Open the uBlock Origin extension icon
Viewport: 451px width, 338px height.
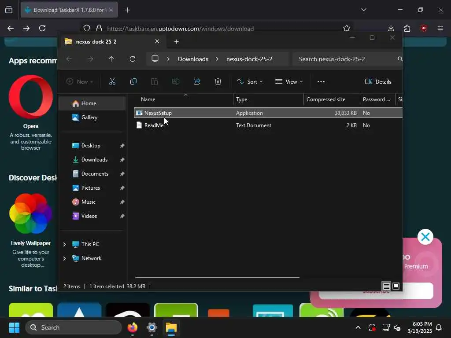point(423,28)
